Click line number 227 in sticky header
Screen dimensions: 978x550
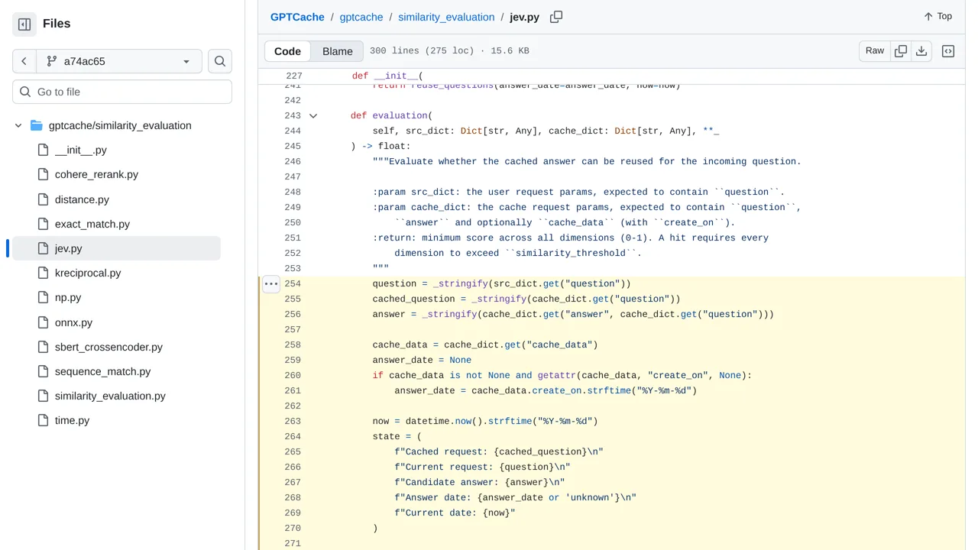[x=293, y=76]
